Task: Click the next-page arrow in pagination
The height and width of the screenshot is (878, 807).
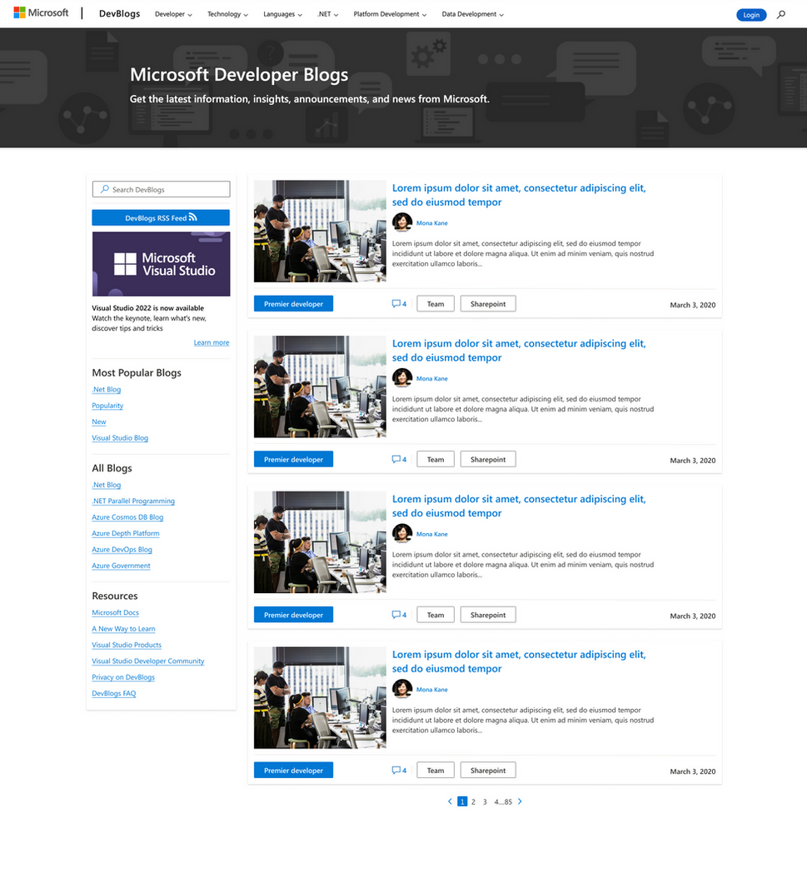Action: tap(520, 801)
